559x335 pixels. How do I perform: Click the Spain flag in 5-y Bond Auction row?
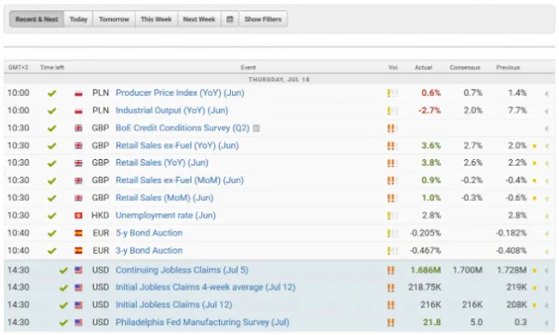pyautogui.click(x=78, y=233)
